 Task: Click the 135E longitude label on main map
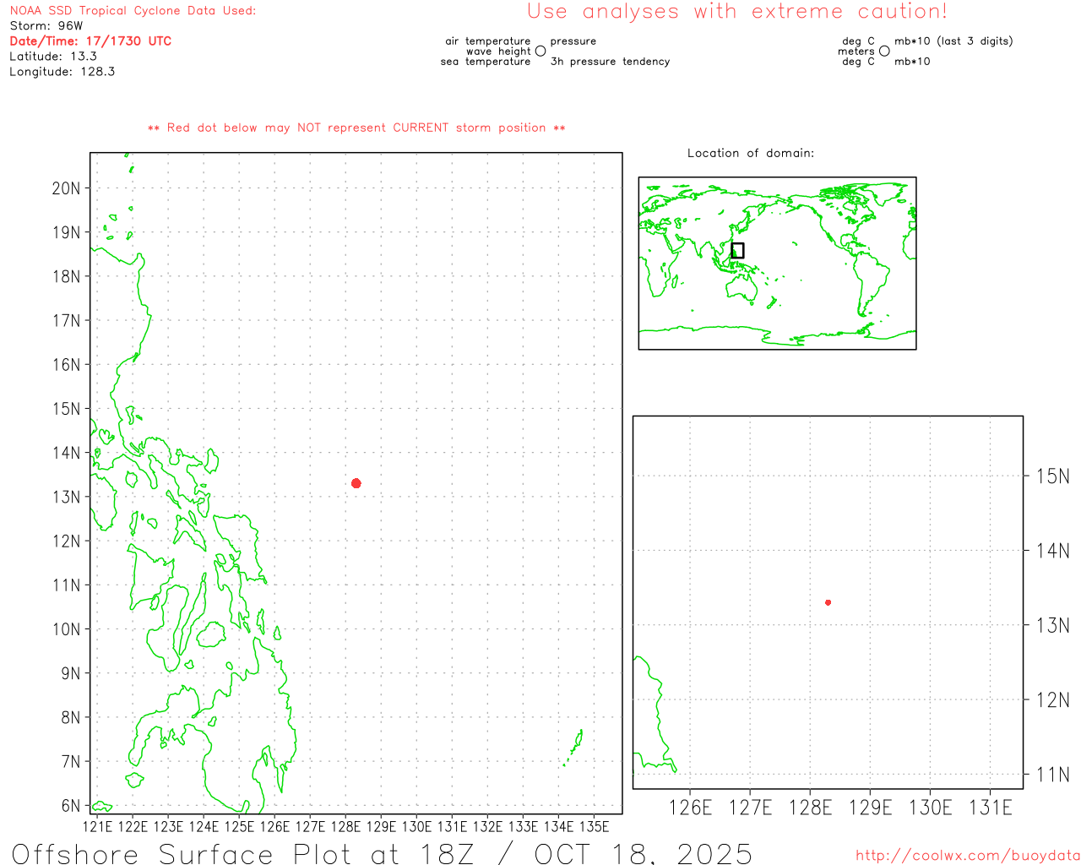click(x=595, y=826)
